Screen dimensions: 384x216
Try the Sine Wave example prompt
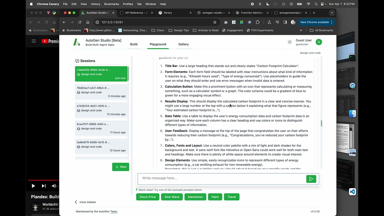[x=172, y=197]
